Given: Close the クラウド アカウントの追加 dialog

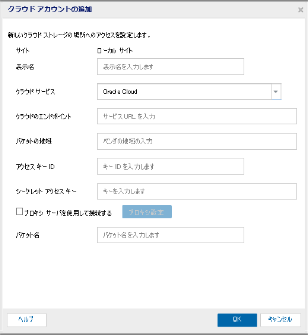Looking at the screenshot, I should [301, 10].
